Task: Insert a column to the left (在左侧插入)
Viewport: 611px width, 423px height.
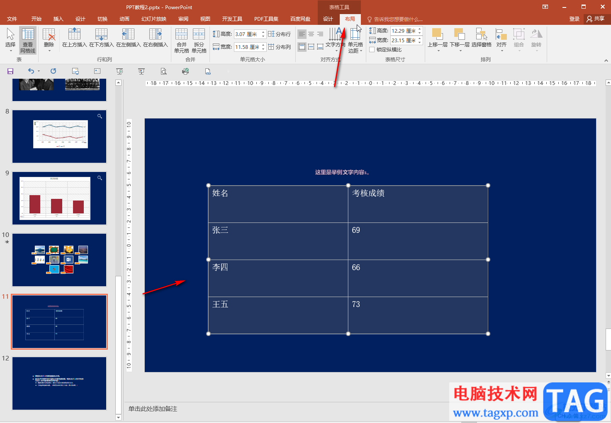Action: click(x=128, y=38)
